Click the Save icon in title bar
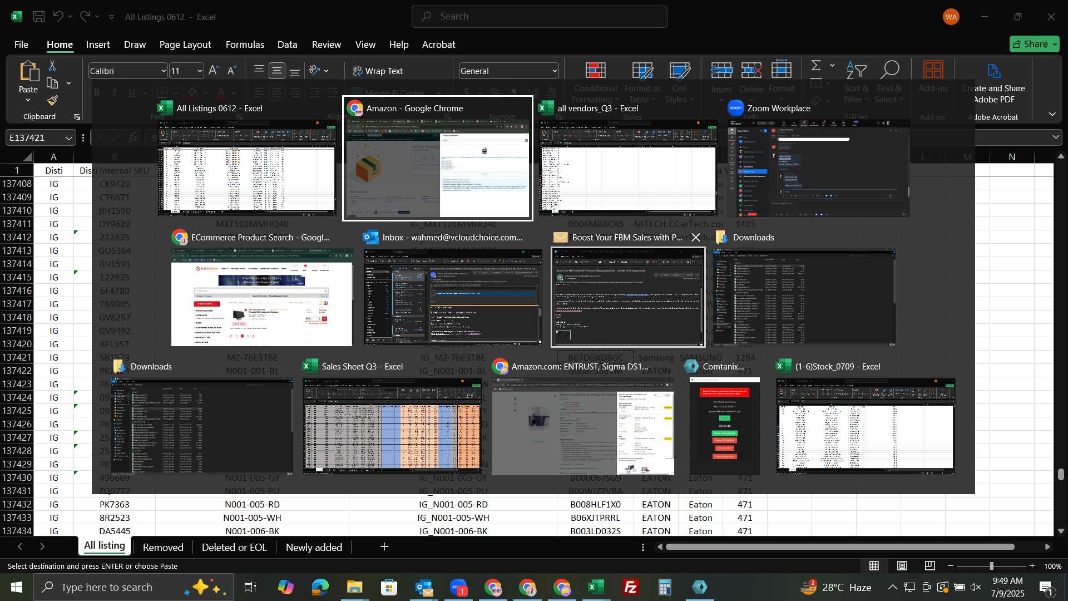This screenshot has width=1068, height=601. tap(39, 17)
